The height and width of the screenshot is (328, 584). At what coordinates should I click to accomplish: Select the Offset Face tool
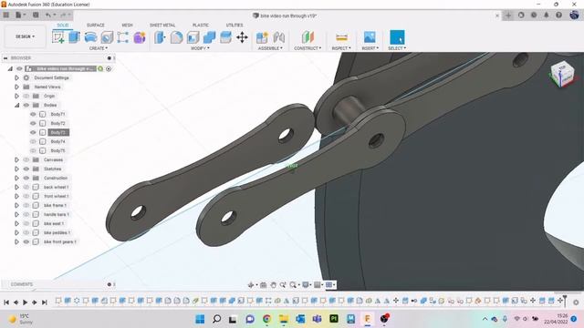(x=225, y=37)
